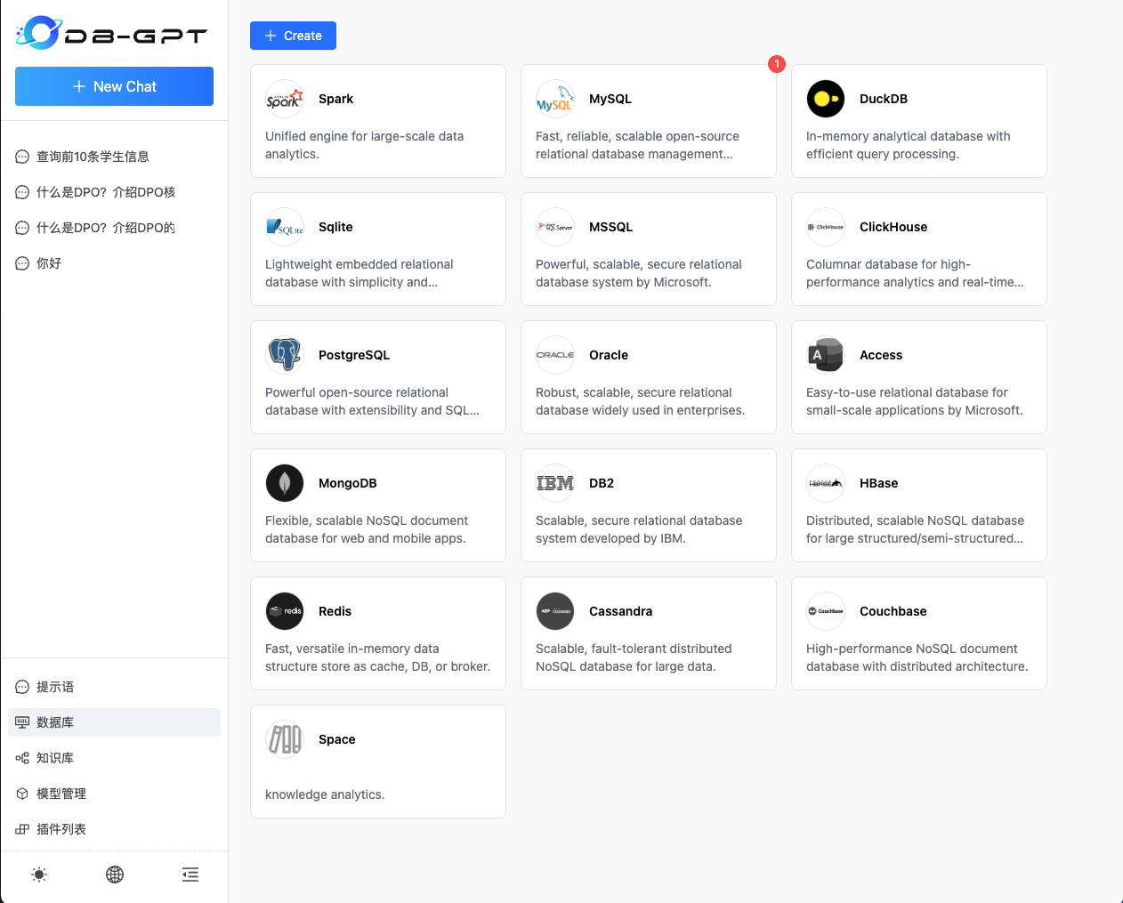1123x903 pixels.
Task: Click the Create button
Action: 293,36
